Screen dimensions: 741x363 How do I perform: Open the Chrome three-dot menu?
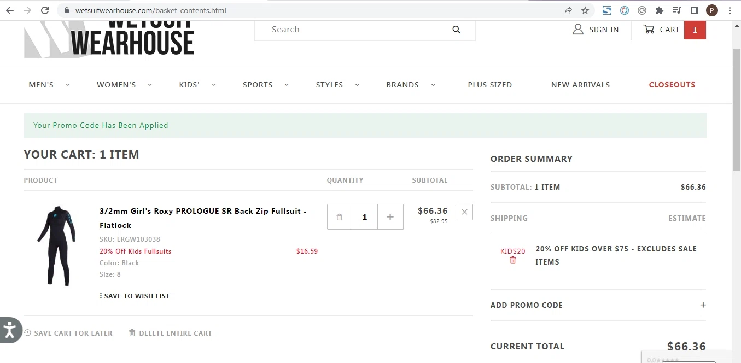point(730,10)
